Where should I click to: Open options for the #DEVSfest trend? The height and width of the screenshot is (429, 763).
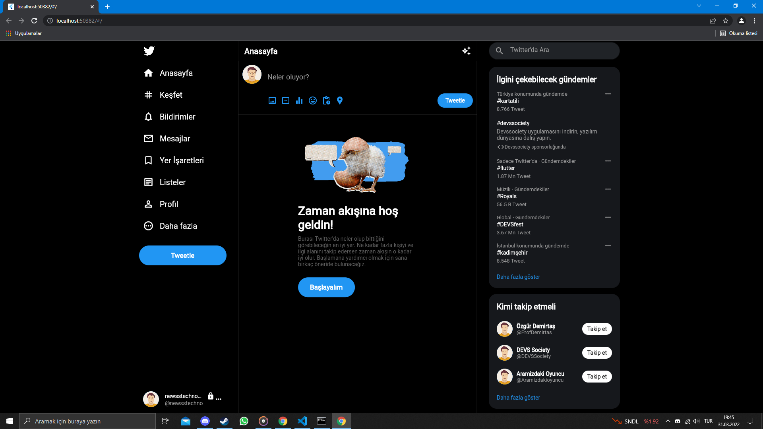coord(608,217)
